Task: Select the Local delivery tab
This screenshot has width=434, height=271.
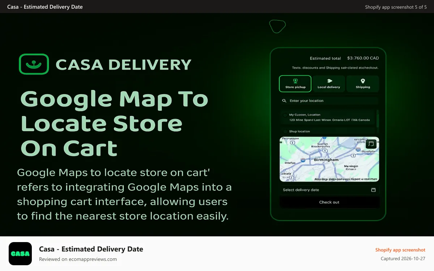Action: point(329,84)
